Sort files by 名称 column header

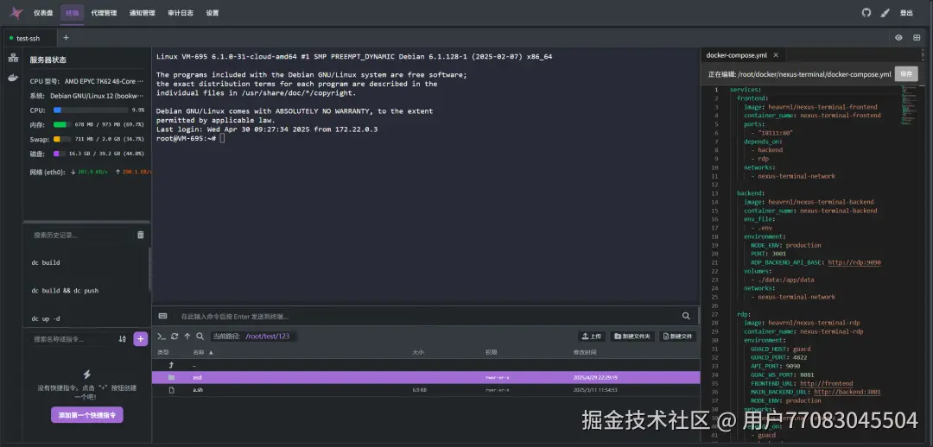pyautogui.click(x=203, y=352)
